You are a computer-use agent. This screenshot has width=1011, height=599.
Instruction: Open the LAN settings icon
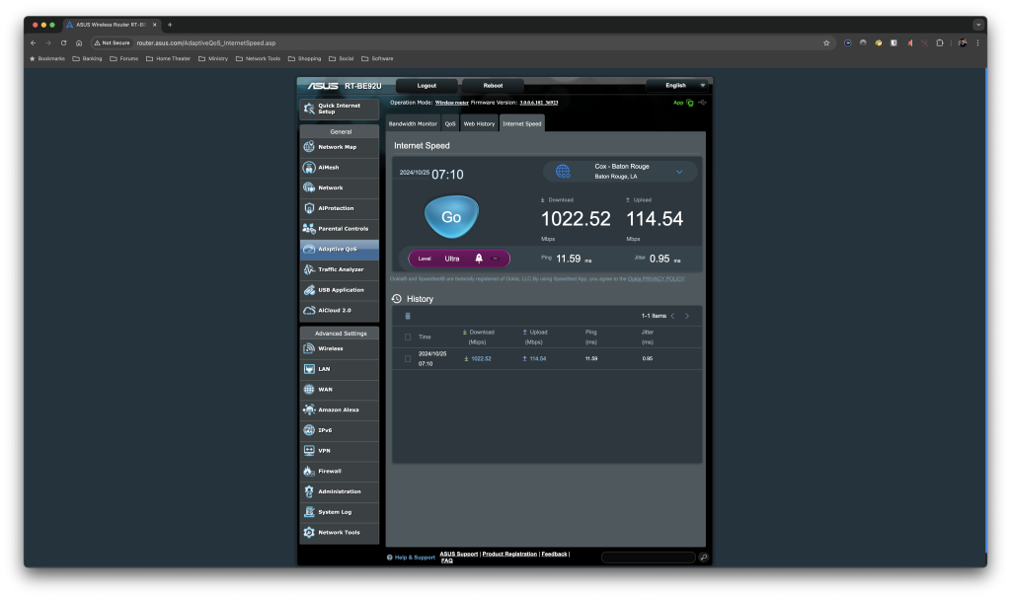pyautogui.click(x=309, y=369)
